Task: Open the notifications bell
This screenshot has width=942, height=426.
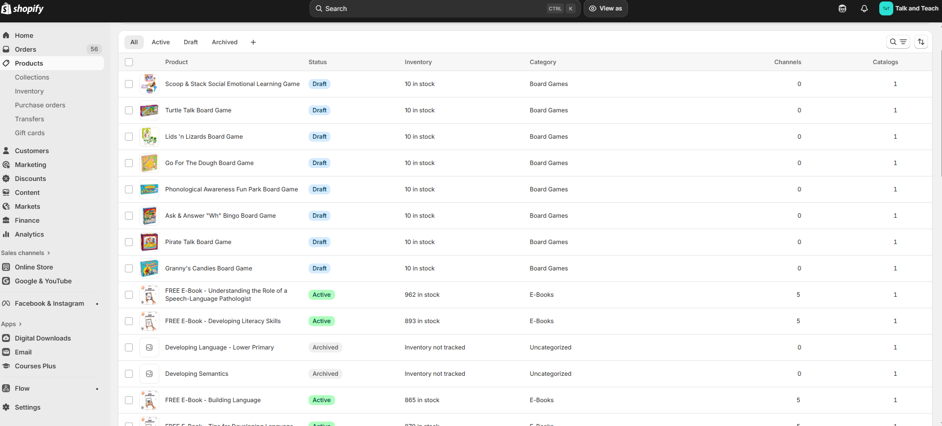Action: click(864, 8)
